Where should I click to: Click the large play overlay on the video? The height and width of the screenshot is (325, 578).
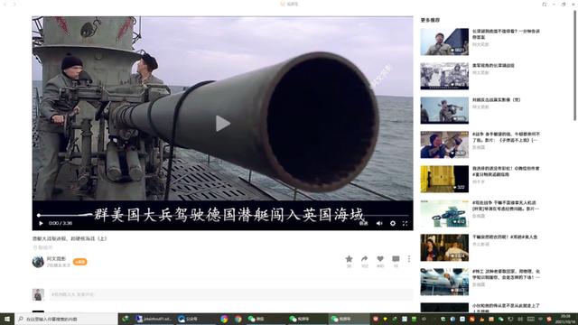pyautogui.click(x=223, y=123)
